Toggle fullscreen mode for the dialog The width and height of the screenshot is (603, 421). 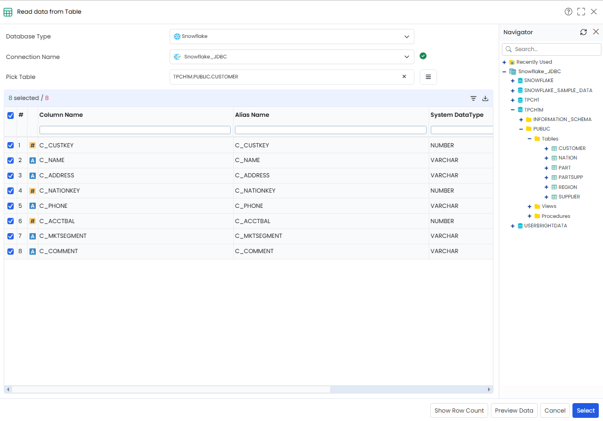tap(581, 12)
